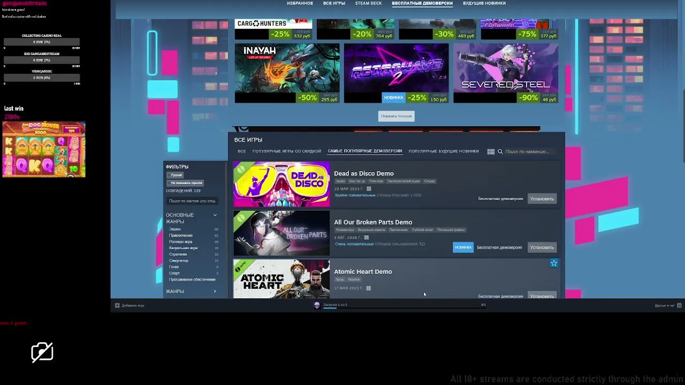Click the Atomic Heart Demo title
This screenshot has width=685, height=385.
pyautogui.click(x=363, y=272)
